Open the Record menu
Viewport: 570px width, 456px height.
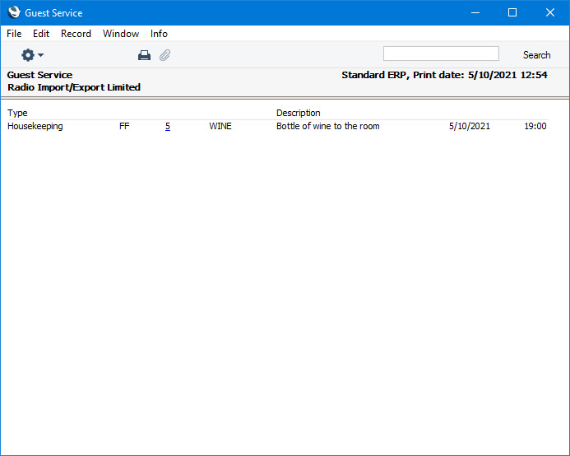point(76,34)
